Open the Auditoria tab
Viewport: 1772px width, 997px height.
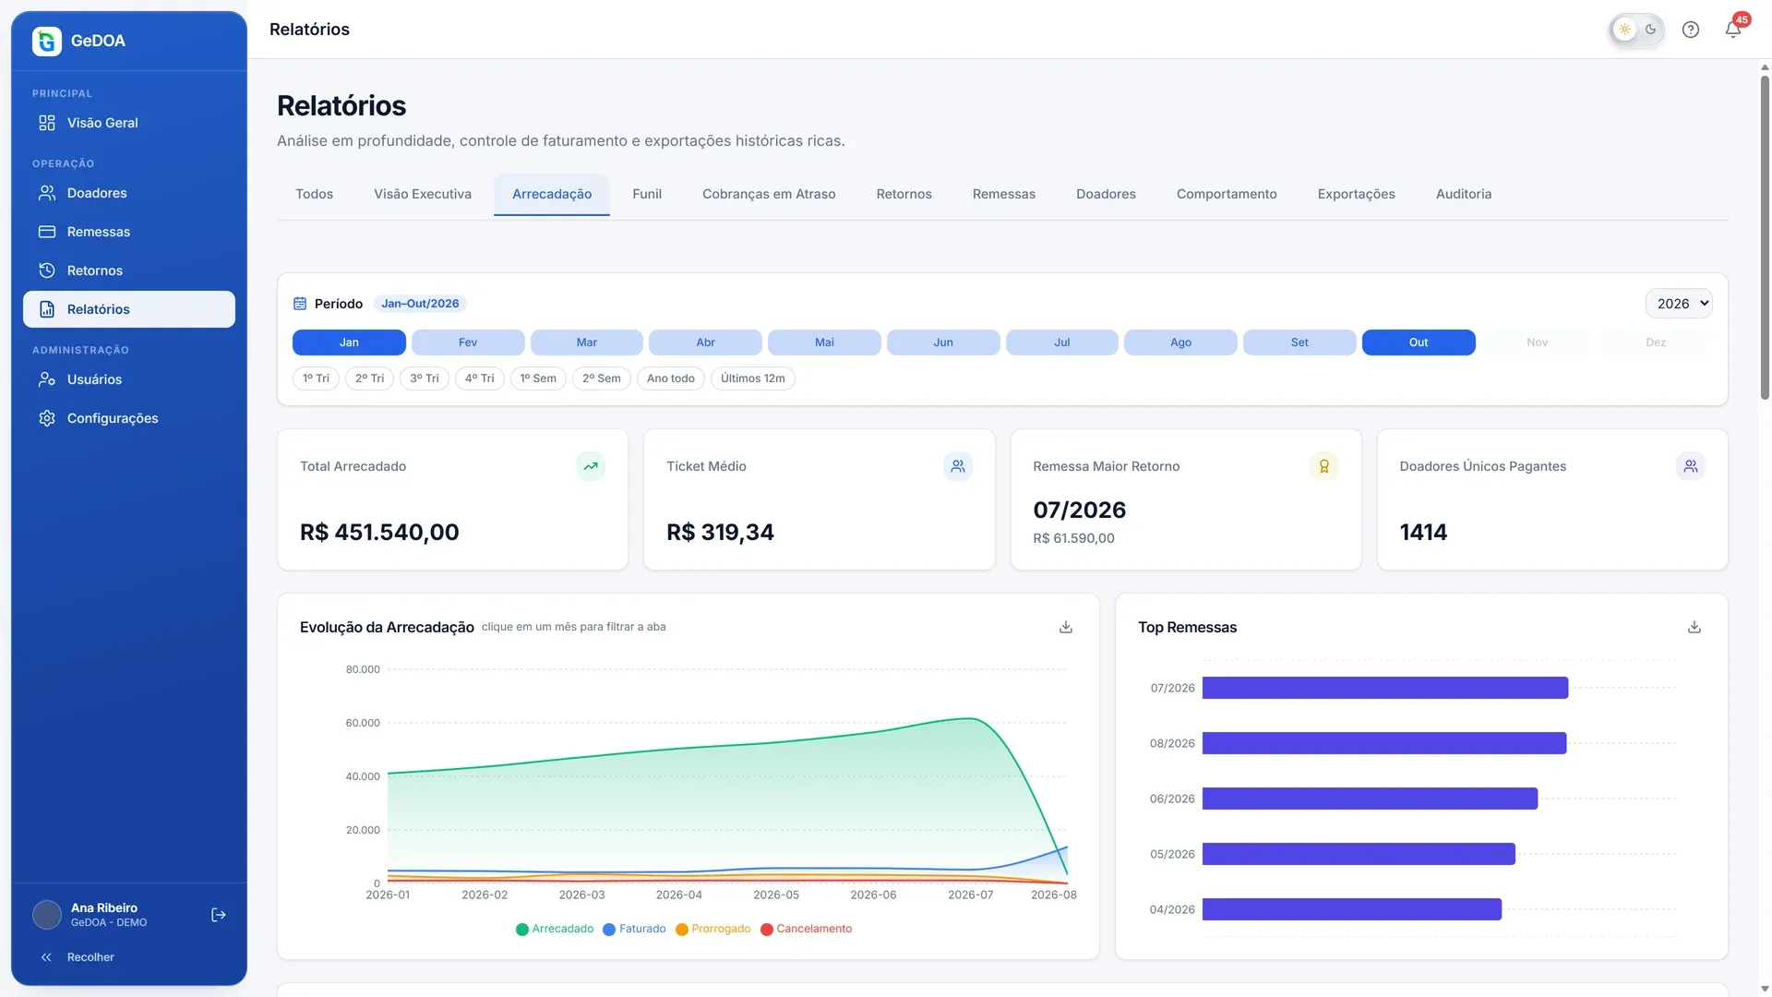coord(1464,194)
